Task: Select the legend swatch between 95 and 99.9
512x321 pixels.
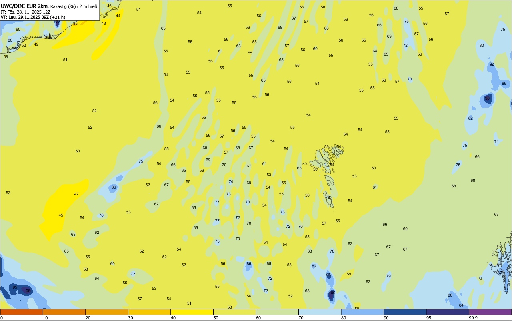Action: (448, 312)
